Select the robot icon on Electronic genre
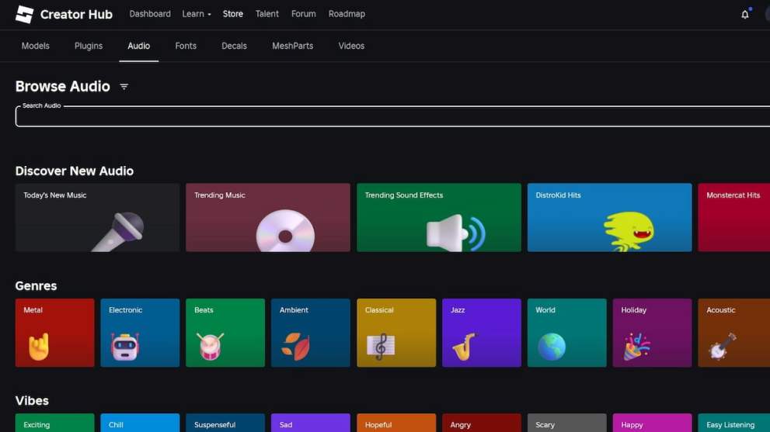This screenshot has height=432, width=770. pos(124,347)
